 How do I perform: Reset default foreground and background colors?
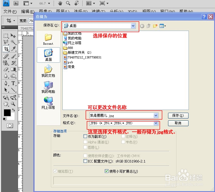(4, 119)
